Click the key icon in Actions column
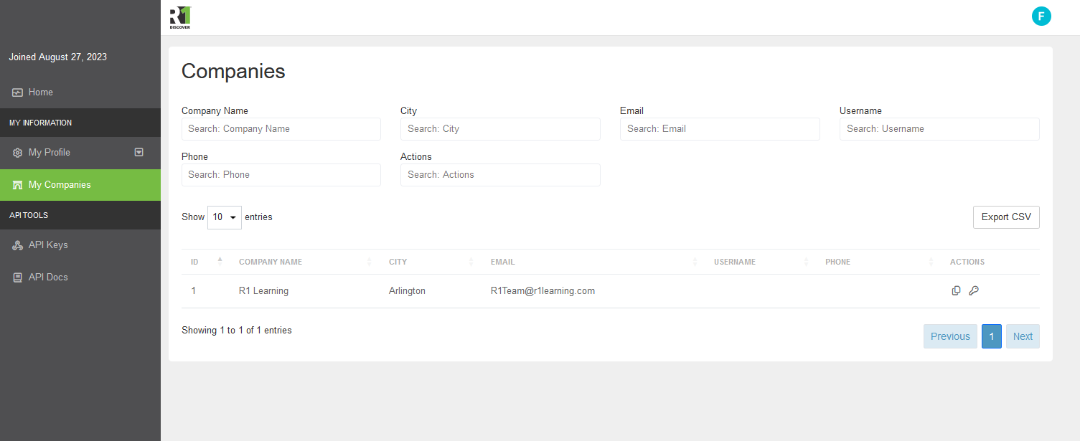The width and height of the screenshot is (1080, 441). [974, 290]
